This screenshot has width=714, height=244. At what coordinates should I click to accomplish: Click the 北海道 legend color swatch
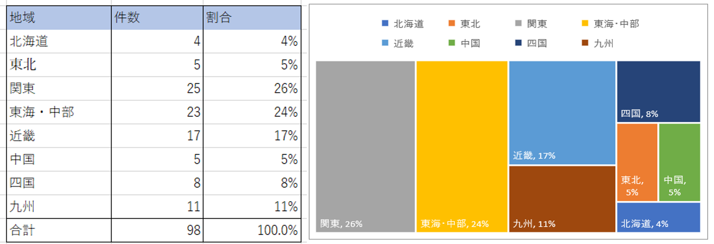(385, 23)
